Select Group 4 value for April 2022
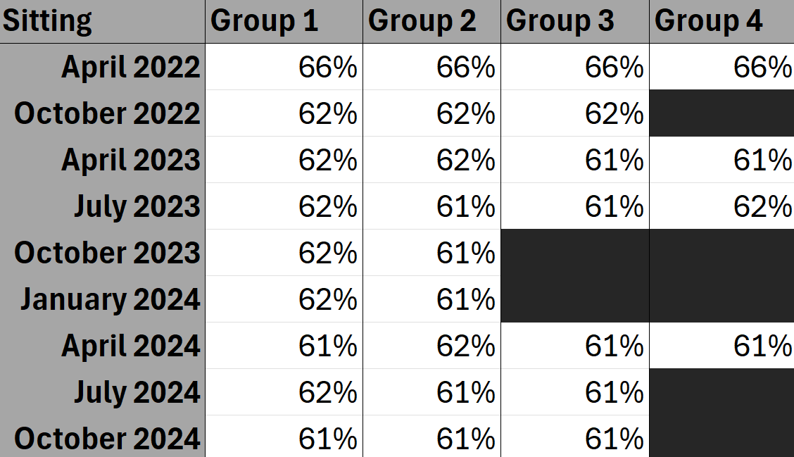The height and width of the screenshot is (457, 794). [x=762, y=68]
